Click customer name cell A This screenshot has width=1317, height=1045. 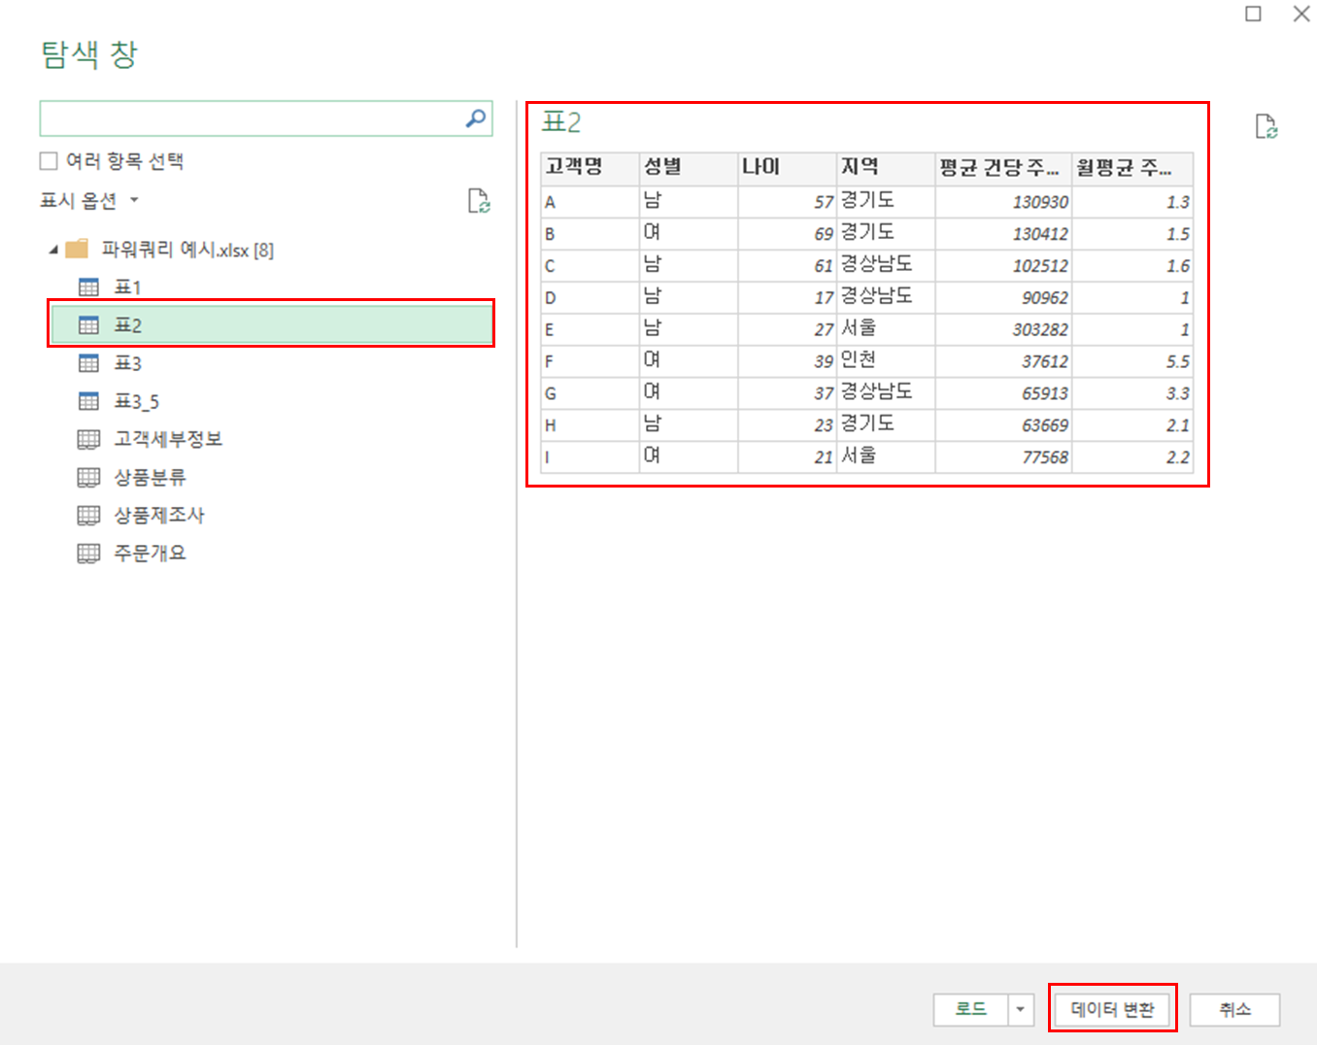pos(590,202)
